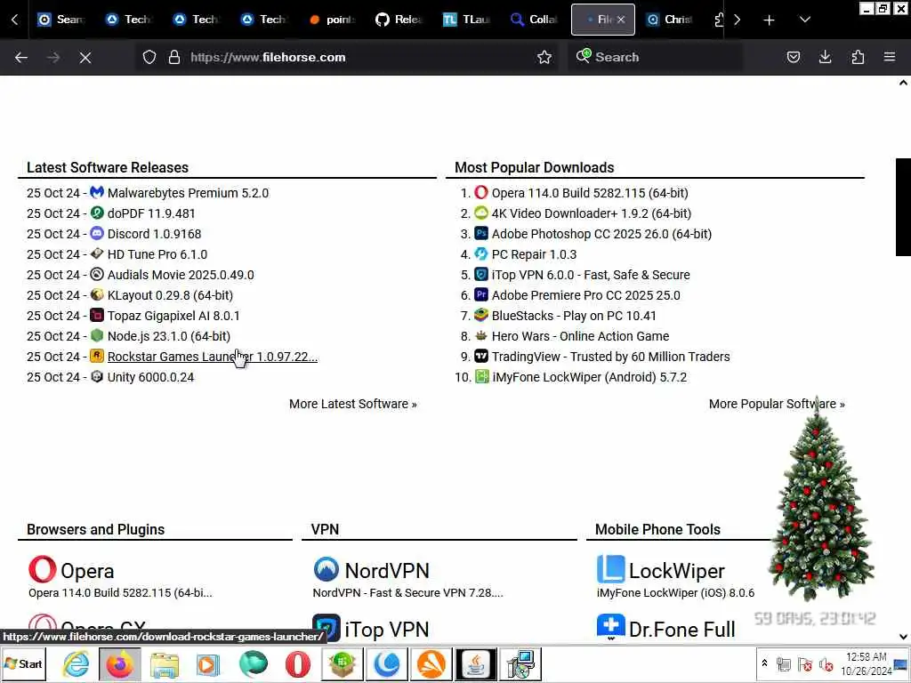The image size is (911, 683).
Task: Click the Opera icon in Most Popular Downloads
Action: coord(481,192)
